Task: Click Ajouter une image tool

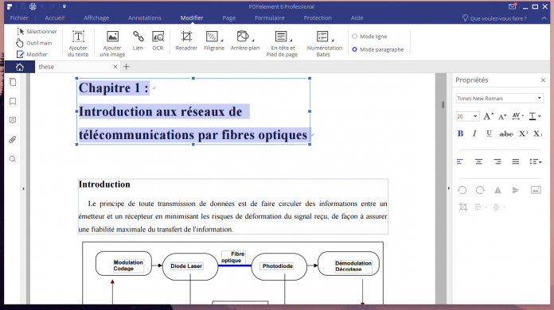Action: tap(112, 44)
